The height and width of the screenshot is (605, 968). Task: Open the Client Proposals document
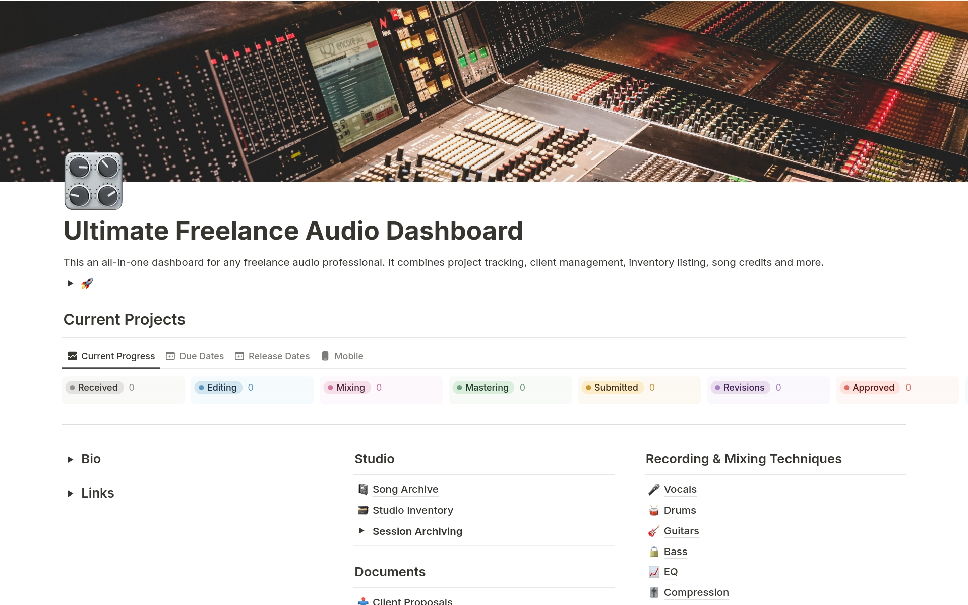(x=412, y=600)
